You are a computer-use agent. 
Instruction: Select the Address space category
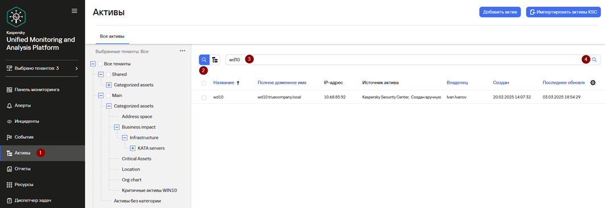tap(137, 116)
